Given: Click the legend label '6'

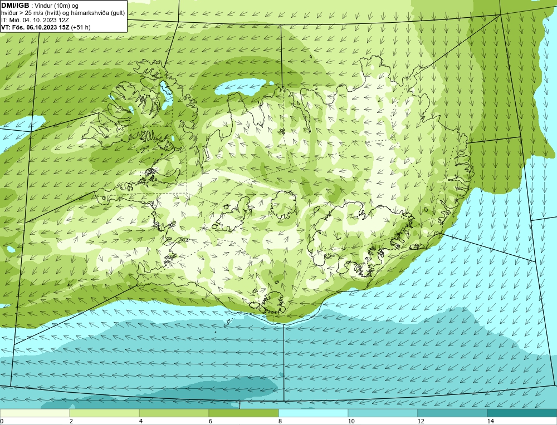Looking at the screenshot, I should click(x=211, y=421).
